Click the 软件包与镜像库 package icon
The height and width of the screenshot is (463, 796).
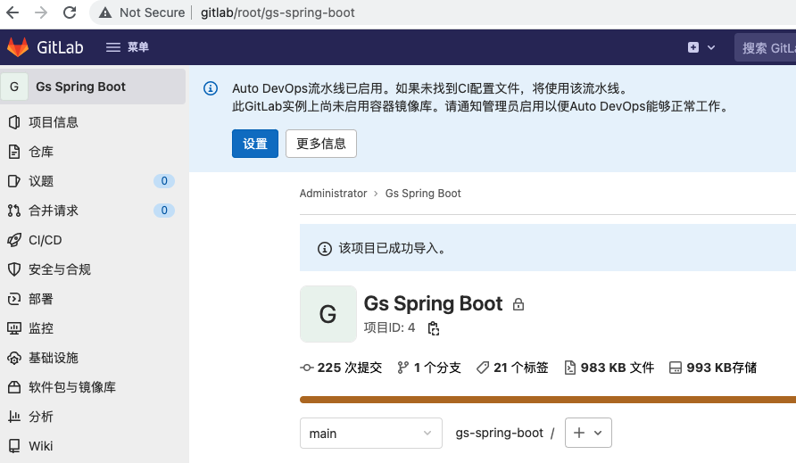[14, 387]
